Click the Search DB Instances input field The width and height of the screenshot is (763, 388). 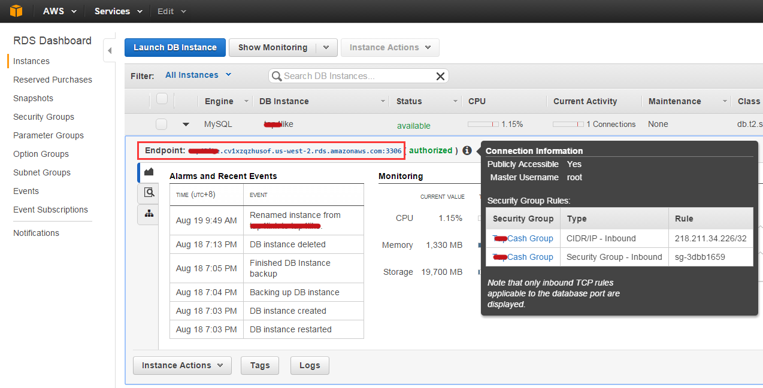click(x=358, y=76)
